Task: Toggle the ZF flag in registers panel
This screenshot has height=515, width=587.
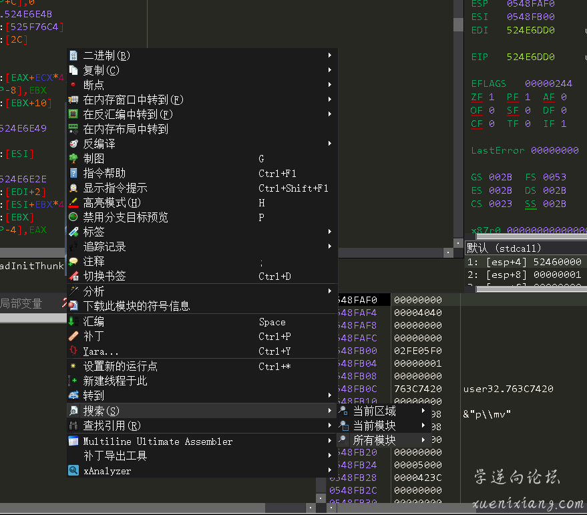Action: [477, 97]
